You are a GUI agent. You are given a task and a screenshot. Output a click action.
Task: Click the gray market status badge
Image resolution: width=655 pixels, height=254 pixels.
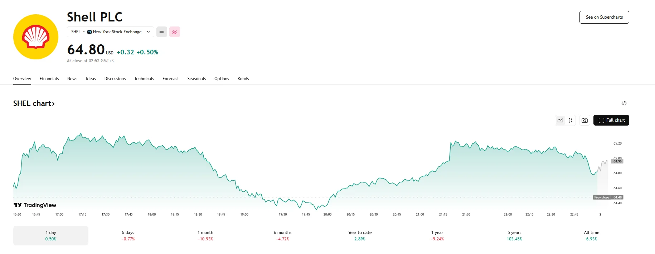click(162, 32)
